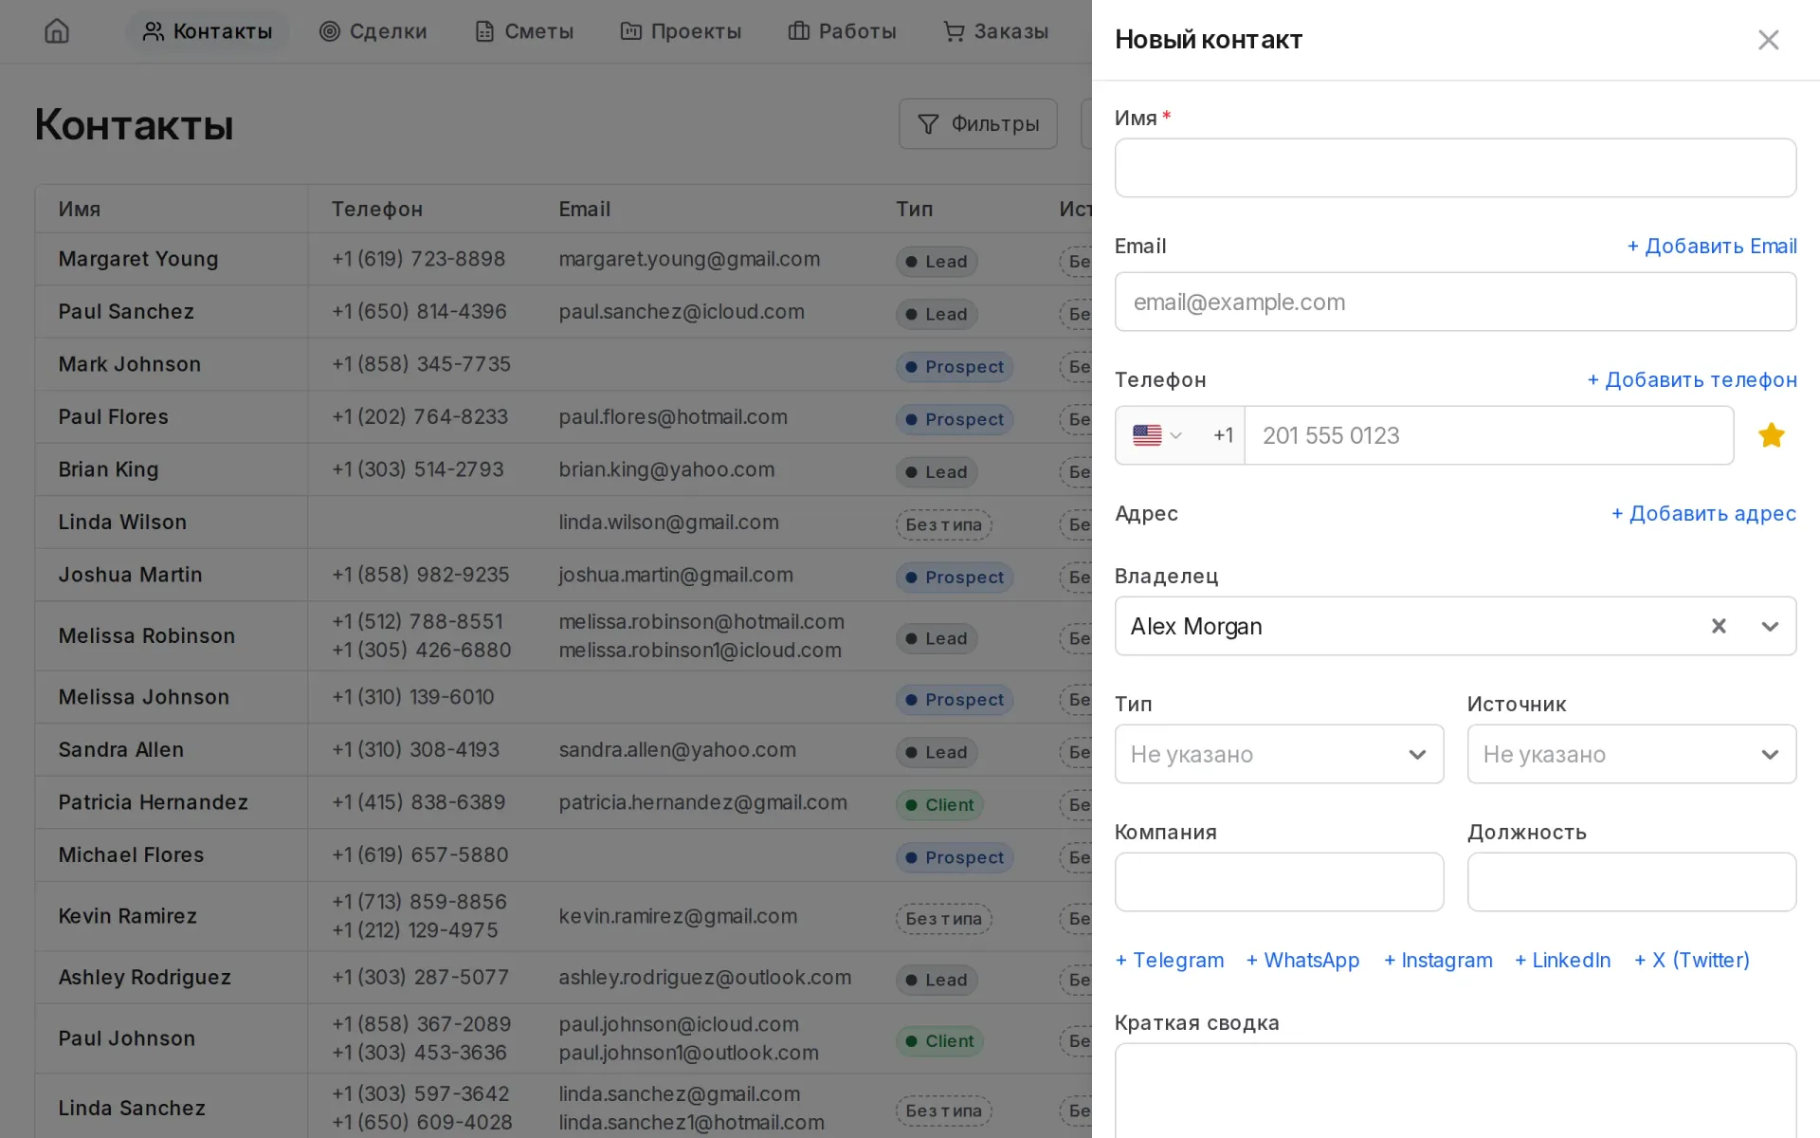Focus the Должность input field
1820x1138 pixels.
(x=1631, y=882)
